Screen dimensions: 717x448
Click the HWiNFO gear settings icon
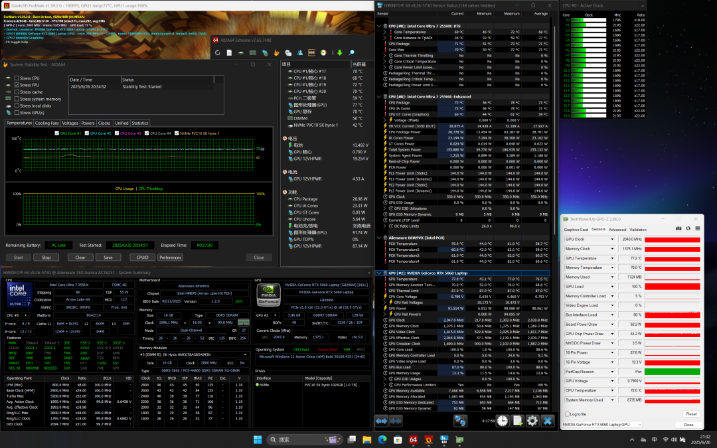pyautogui.click(x=533, y=421)
